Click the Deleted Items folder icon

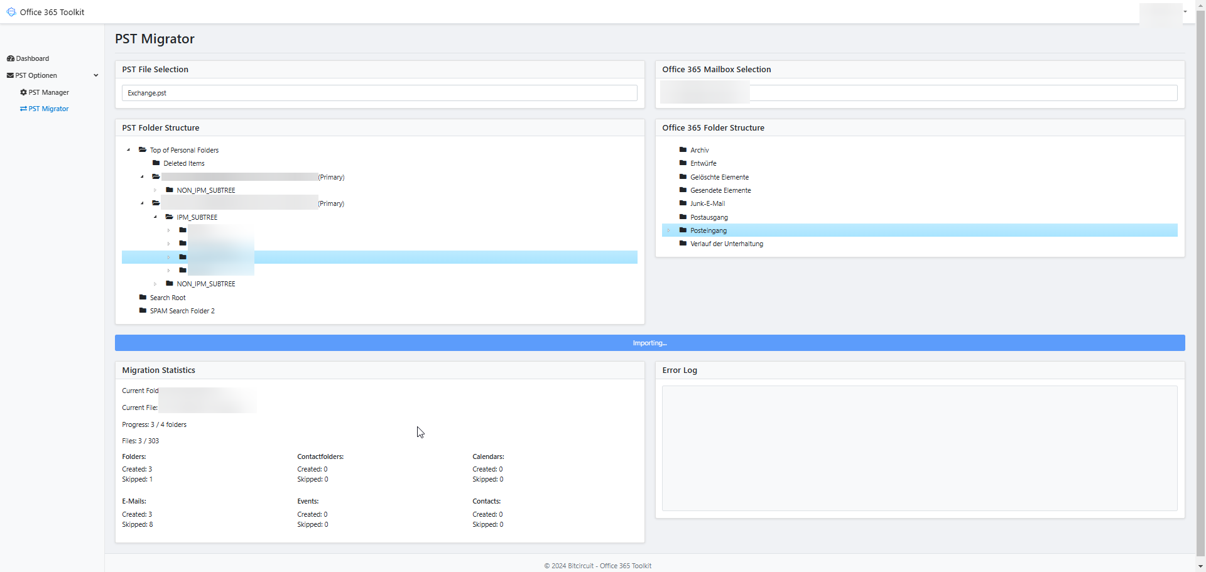[156, 163]
